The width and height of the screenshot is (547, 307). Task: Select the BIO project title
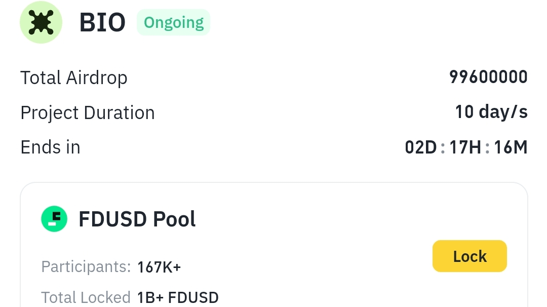(102, 22)
